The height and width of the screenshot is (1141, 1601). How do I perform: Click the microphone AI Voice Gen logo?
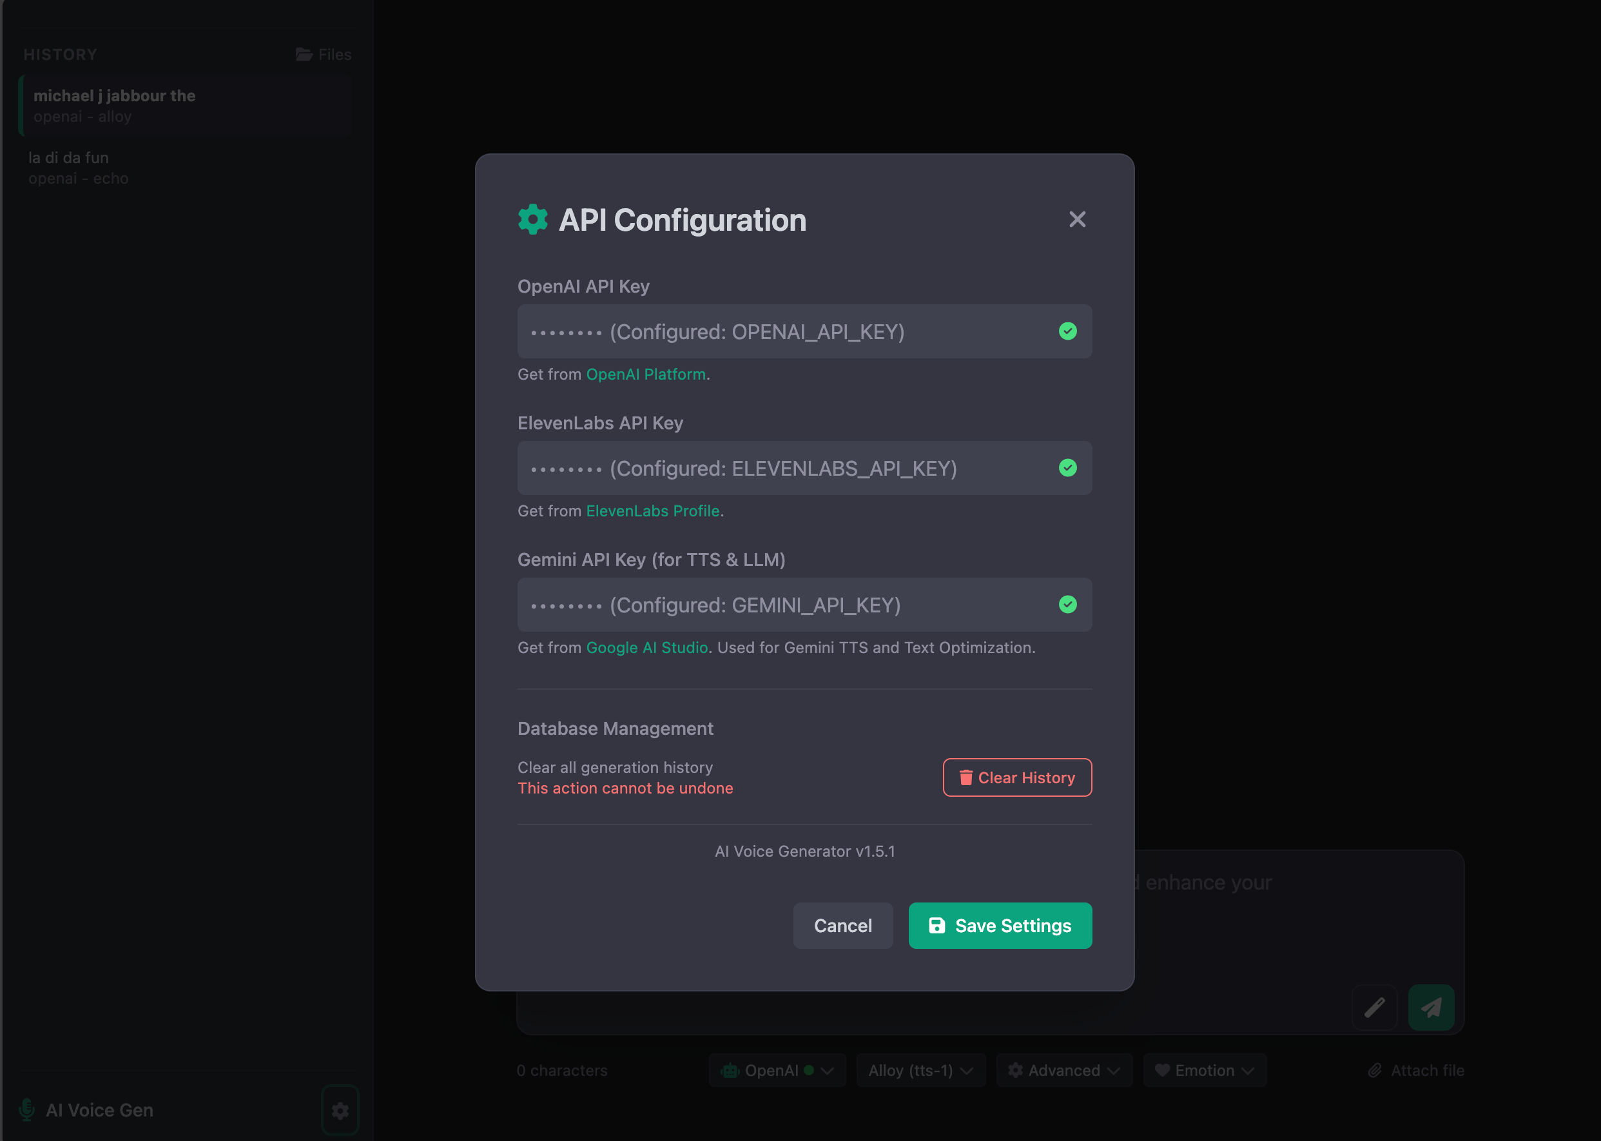point(26,1109)
